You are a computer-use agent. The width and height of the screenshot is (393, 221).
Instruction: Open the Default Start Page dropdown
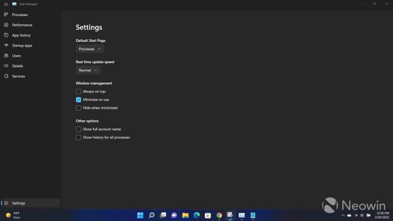(90, 49)
